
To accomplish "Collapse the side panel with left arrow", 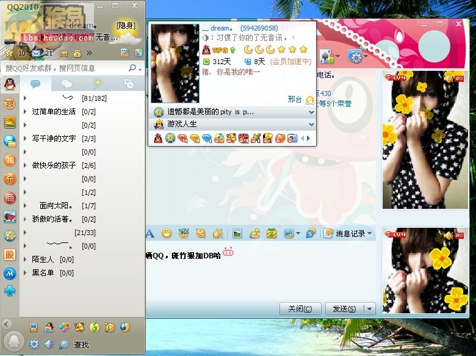I will [x=7, y=324].
